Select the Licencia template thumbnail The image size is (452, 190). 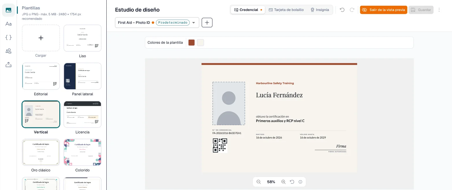click(82, 114)
